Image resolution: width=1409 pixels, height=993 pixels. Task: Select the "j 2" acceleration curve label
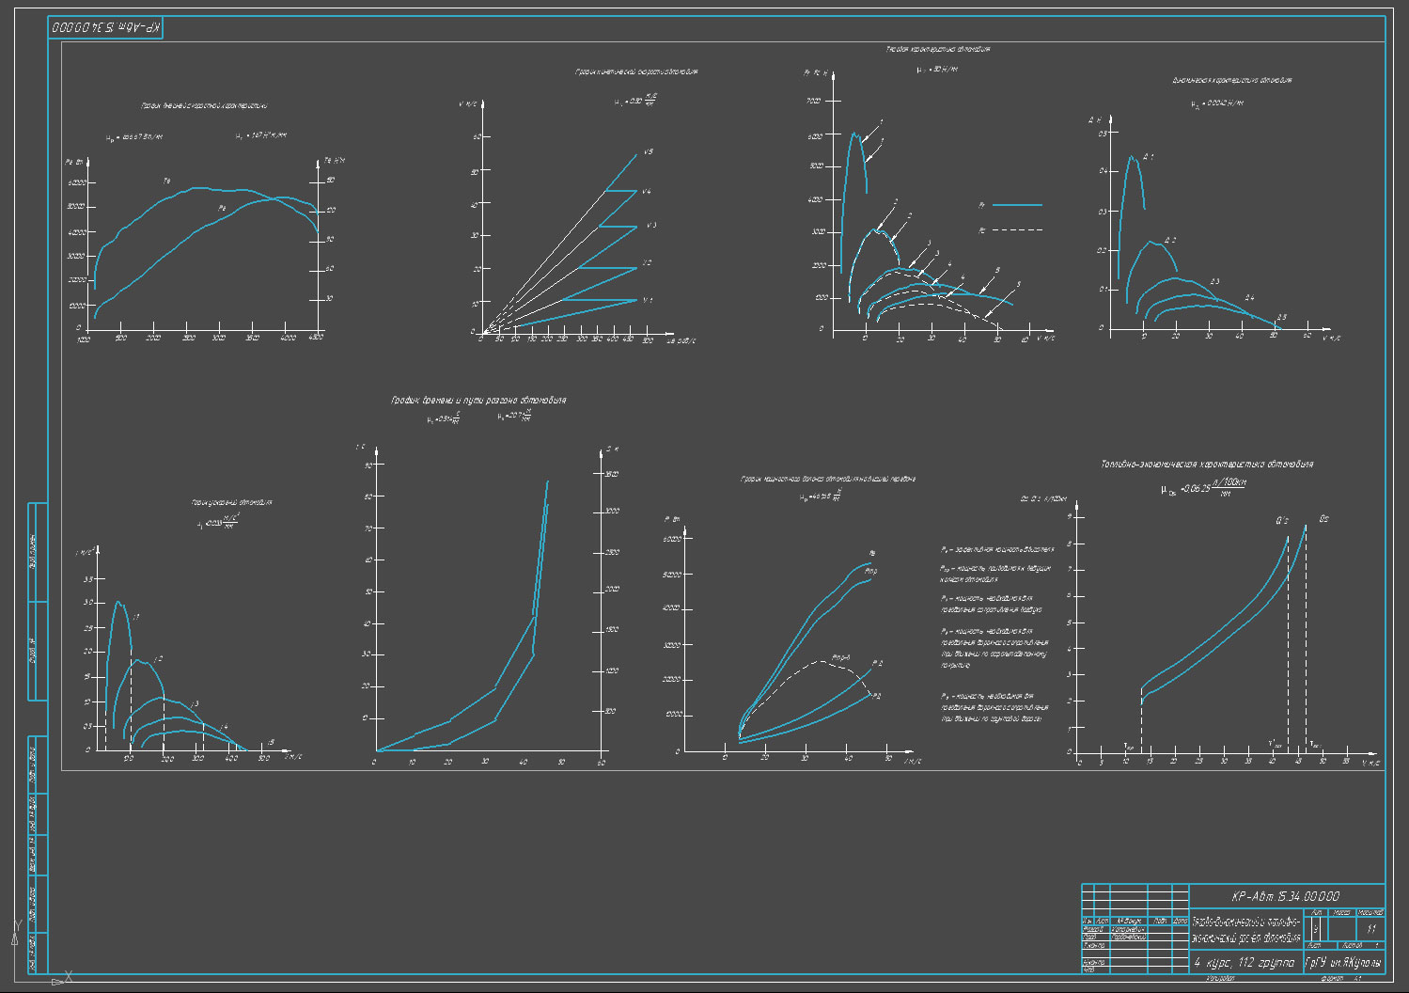(158, 659)
